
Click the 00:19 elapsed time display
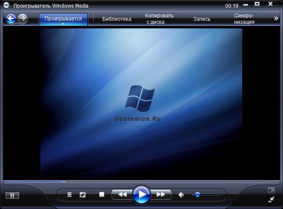[232, 6]
